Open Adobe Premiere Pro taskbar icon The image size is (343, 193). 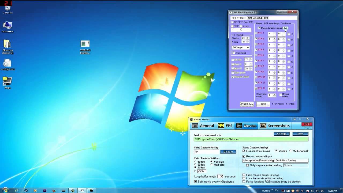(x=44, y=191)
